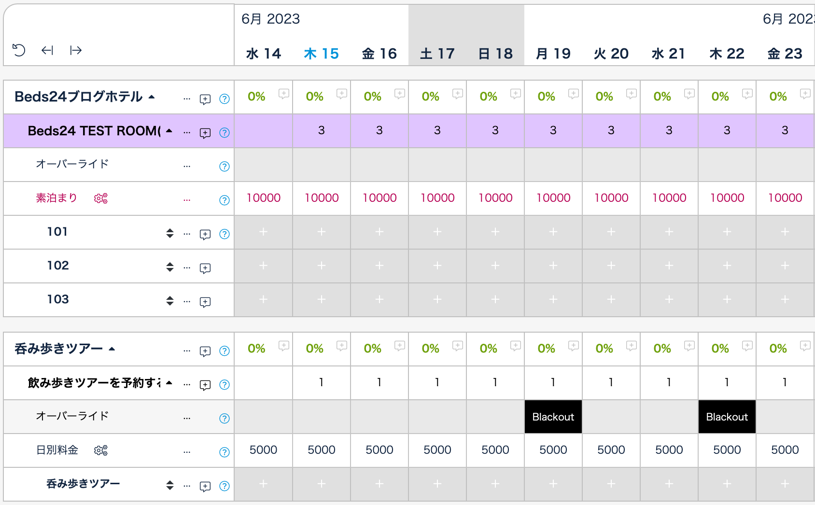Image resolution: width=815 pixels, height=505 pixels.
Task: Open three-dot menu for 素泊まり rate
Action: coord(187,200)
